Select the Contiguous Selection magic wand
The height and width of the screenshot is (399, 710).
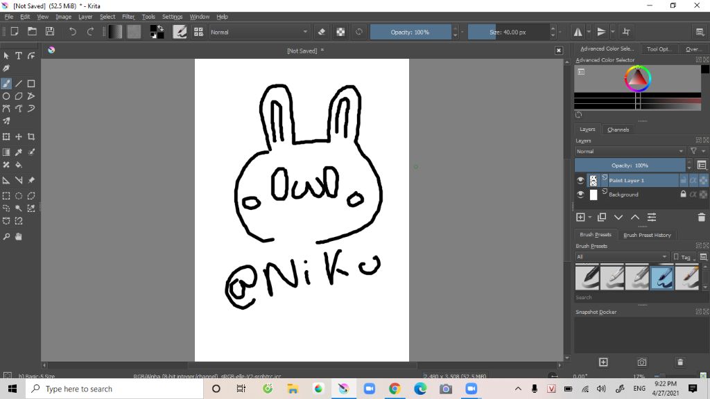click(x=19, y=208)
